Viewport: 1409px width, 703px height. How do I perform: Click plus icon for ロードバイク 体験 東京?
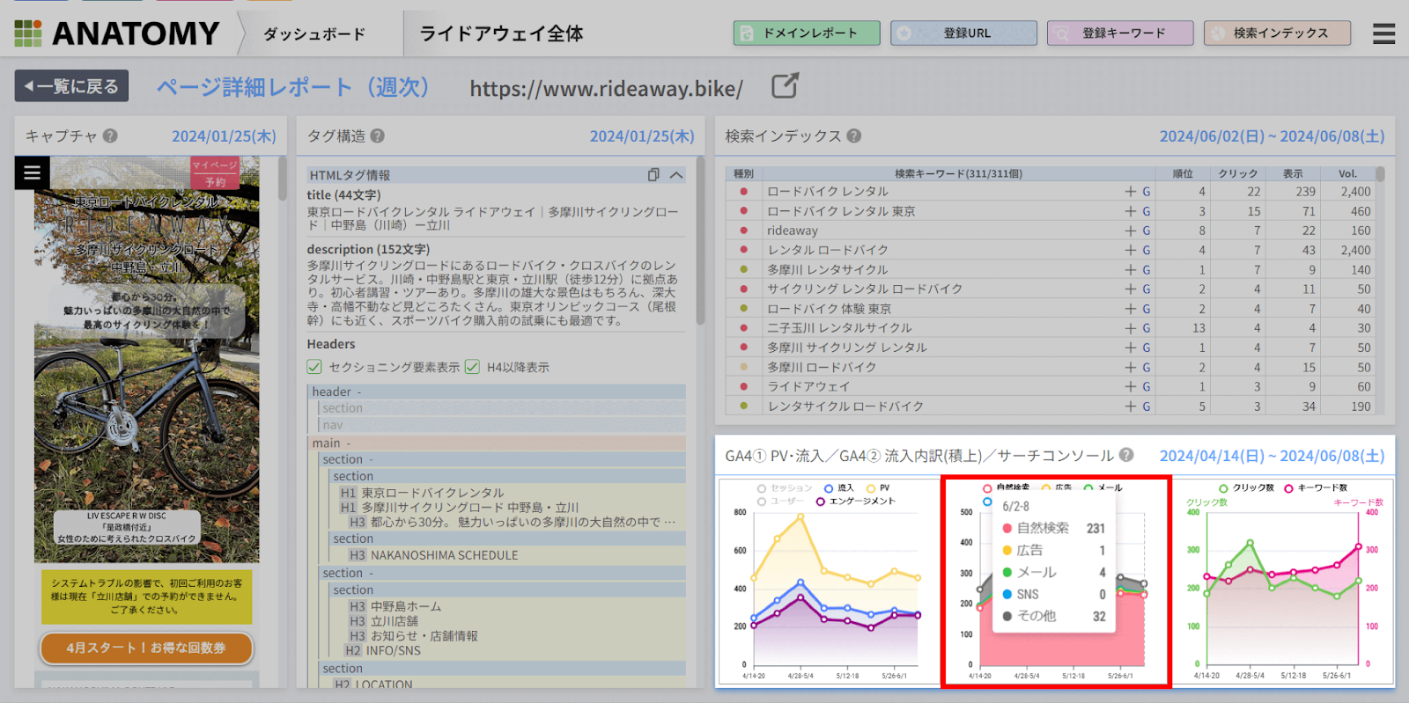1130,309
